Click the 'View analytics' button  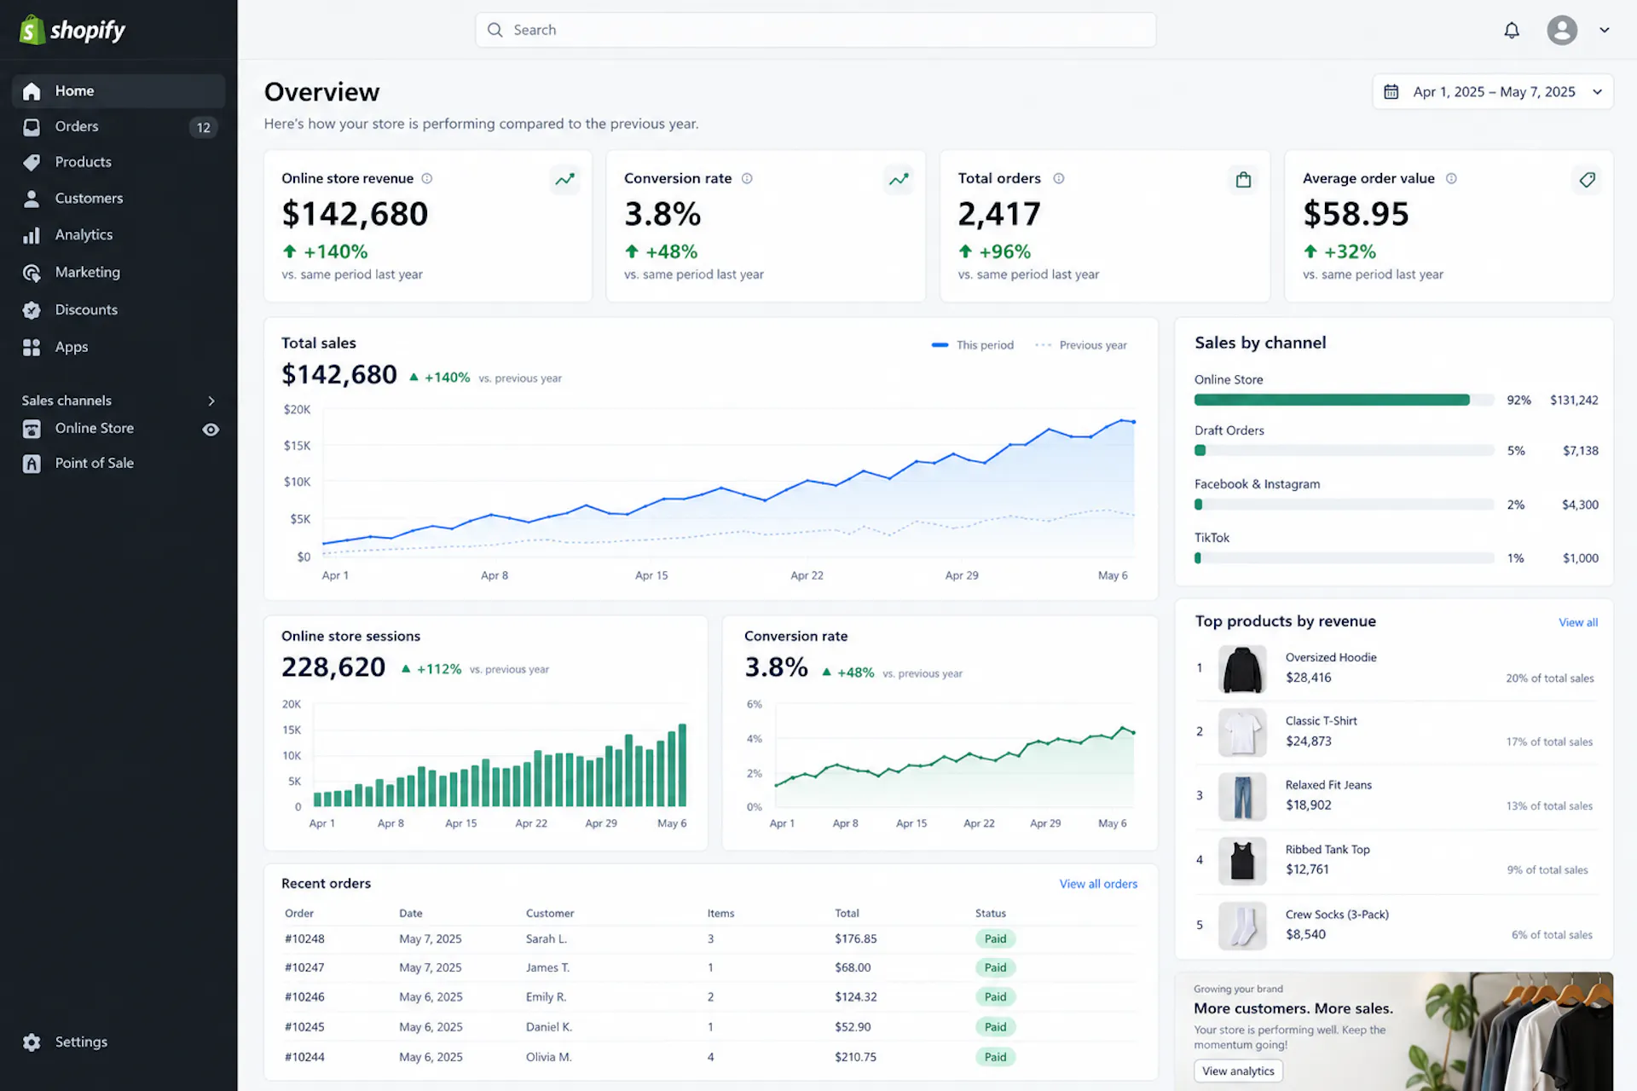[x=1238, y=1071]
